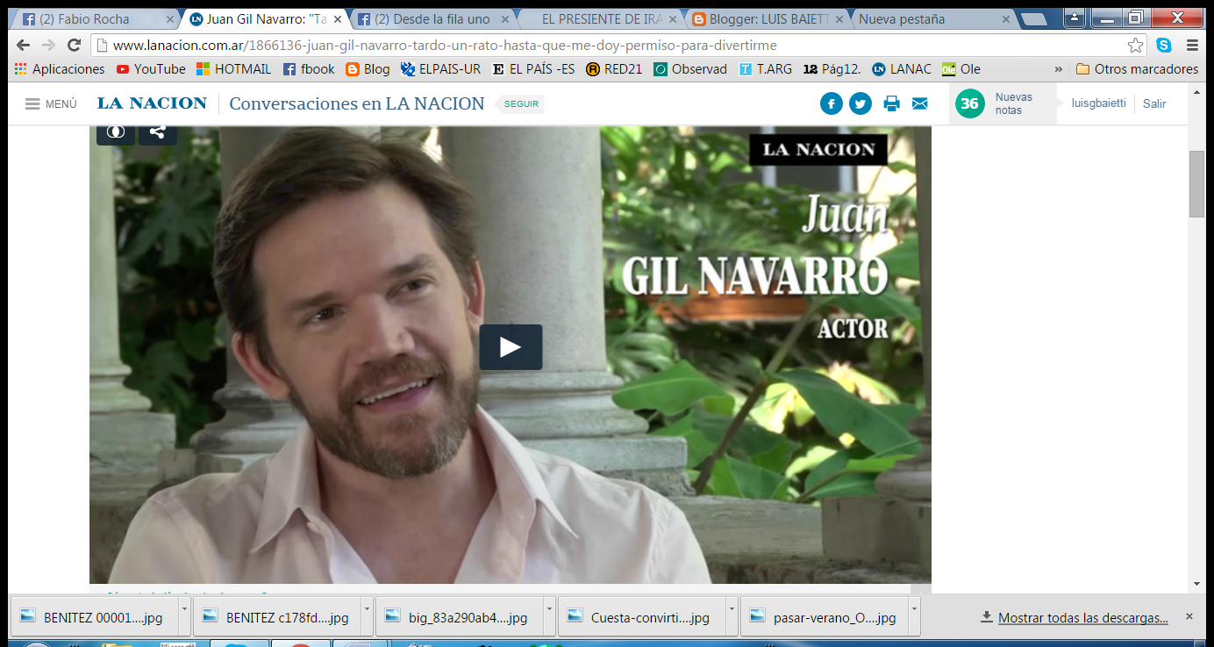This screenshot has height=647, width=1214.
Task: Check Nuevas notas notification badge
Action: 969,103
